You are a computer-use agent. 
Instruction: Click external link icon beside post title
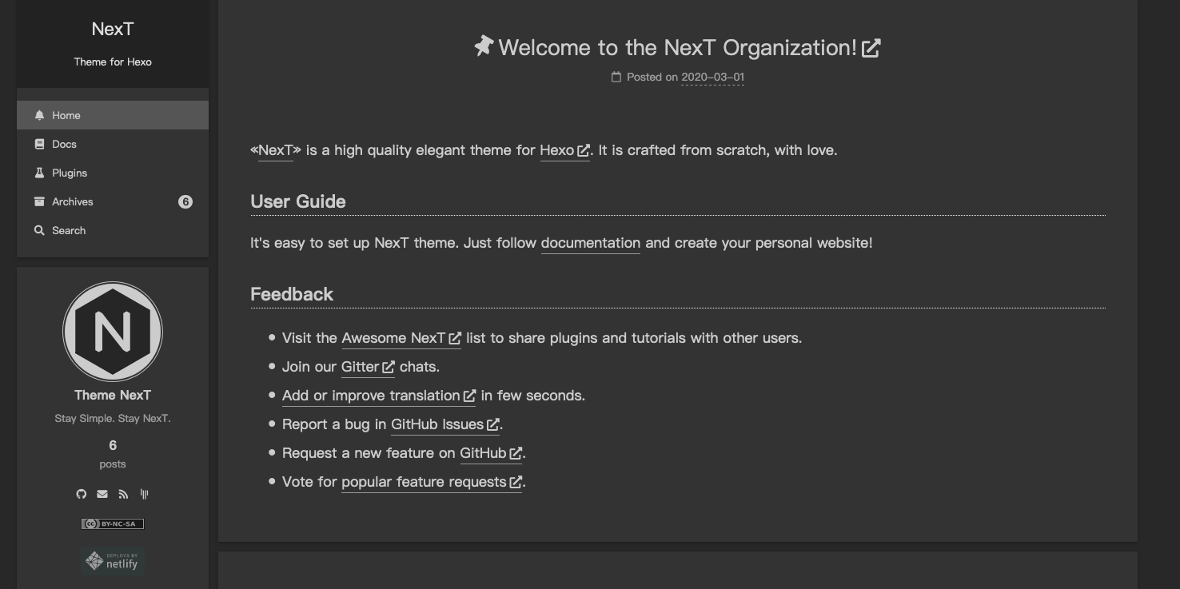click(x=871, y=48)
